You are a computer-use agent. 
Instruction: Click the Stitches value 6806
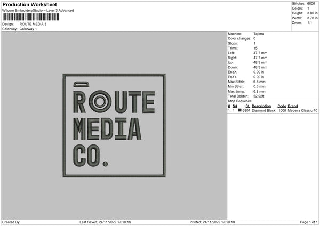[311, 4]
